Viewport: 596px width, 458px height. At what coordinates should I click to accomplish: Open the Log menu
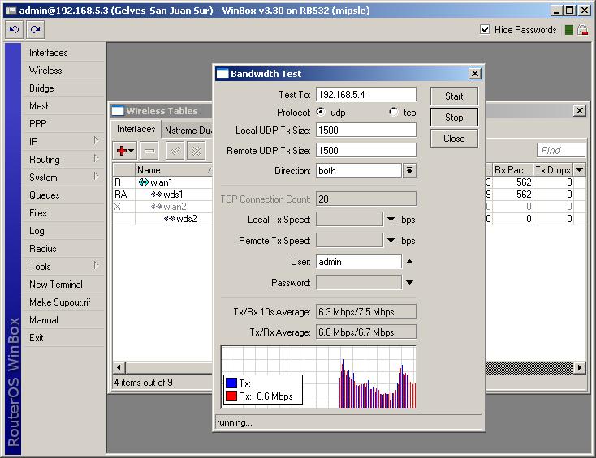click(63, 231)
